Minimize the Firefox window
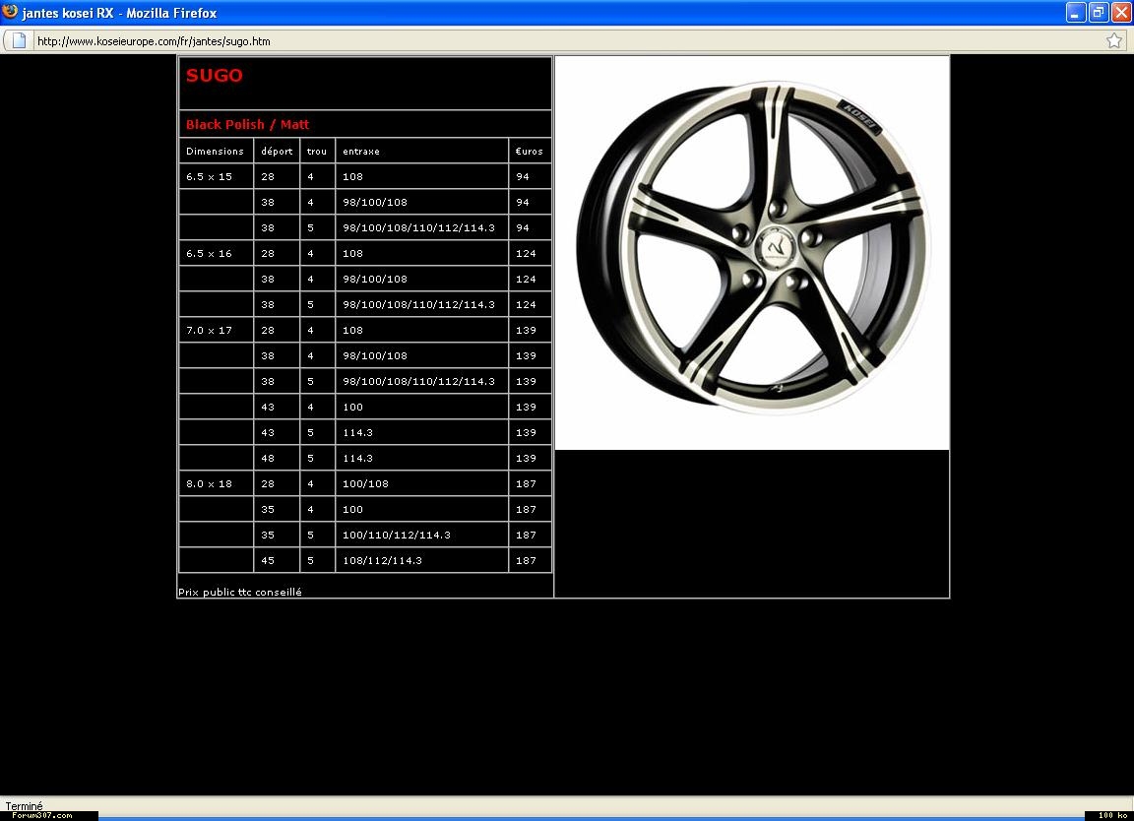 pyautogui.click(x=1075, y=12)
